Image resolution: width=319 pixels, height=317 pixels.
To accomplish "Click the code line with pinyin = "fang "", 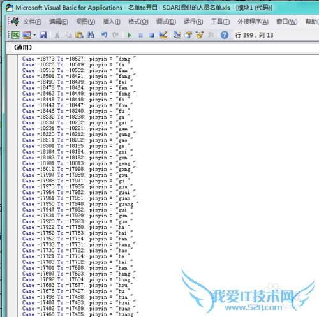I will pos(79,76).
